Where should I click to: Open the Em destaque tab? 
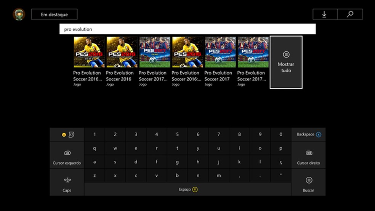54,14
